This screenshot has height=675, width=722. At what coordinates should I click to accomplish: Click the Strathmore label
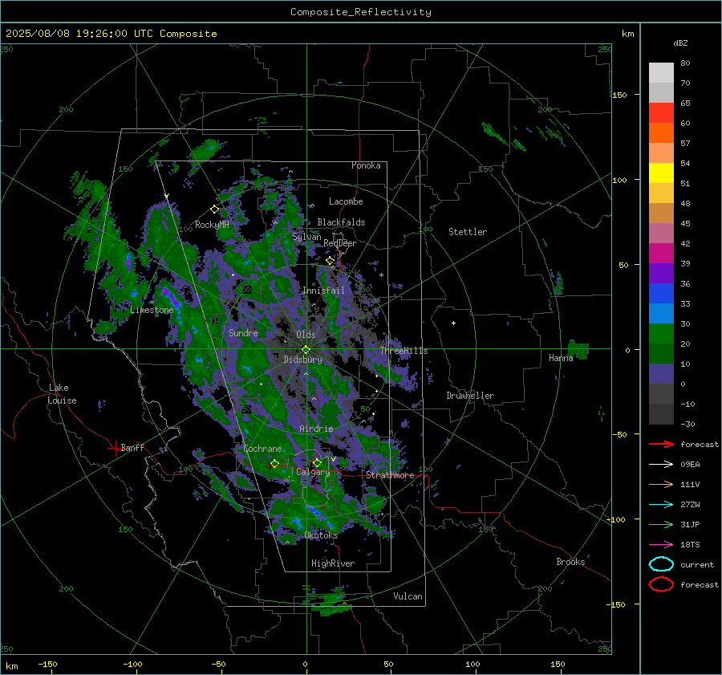[x=390, y=475]
